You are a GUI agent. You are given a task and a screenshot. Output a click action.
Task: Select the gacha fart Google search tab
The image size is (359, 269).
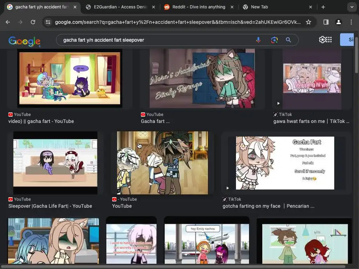(x=41, y=7)
